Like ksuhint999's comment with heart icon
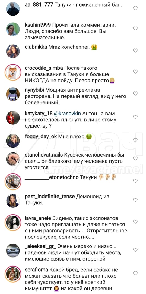Screen dimensions: 146x294 (135, 29)
